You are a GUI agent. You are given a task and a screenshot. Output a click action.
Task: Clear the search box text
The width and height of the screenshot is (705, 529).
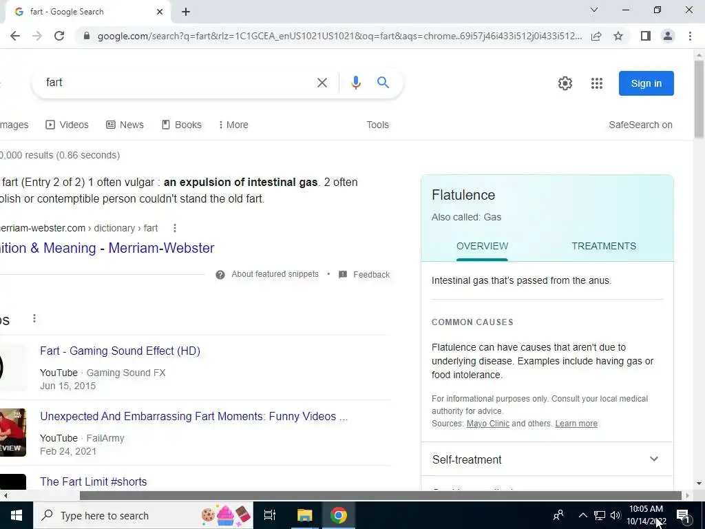click(x=322, y=83)
